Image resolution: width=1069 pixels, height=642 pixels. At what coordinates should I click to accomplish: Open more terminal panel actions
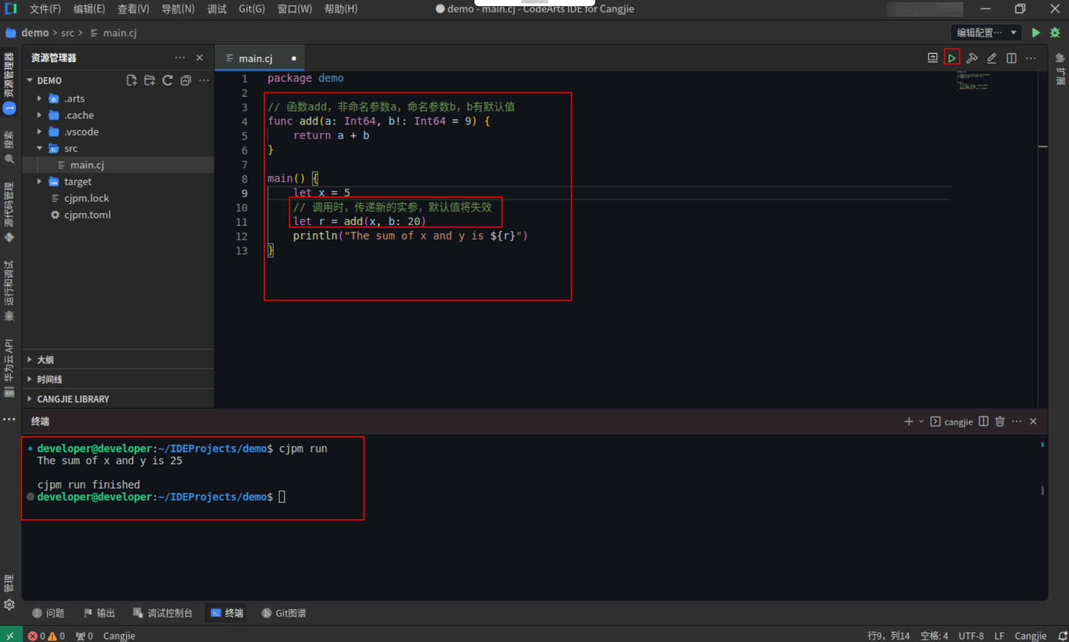(1016, 421)
